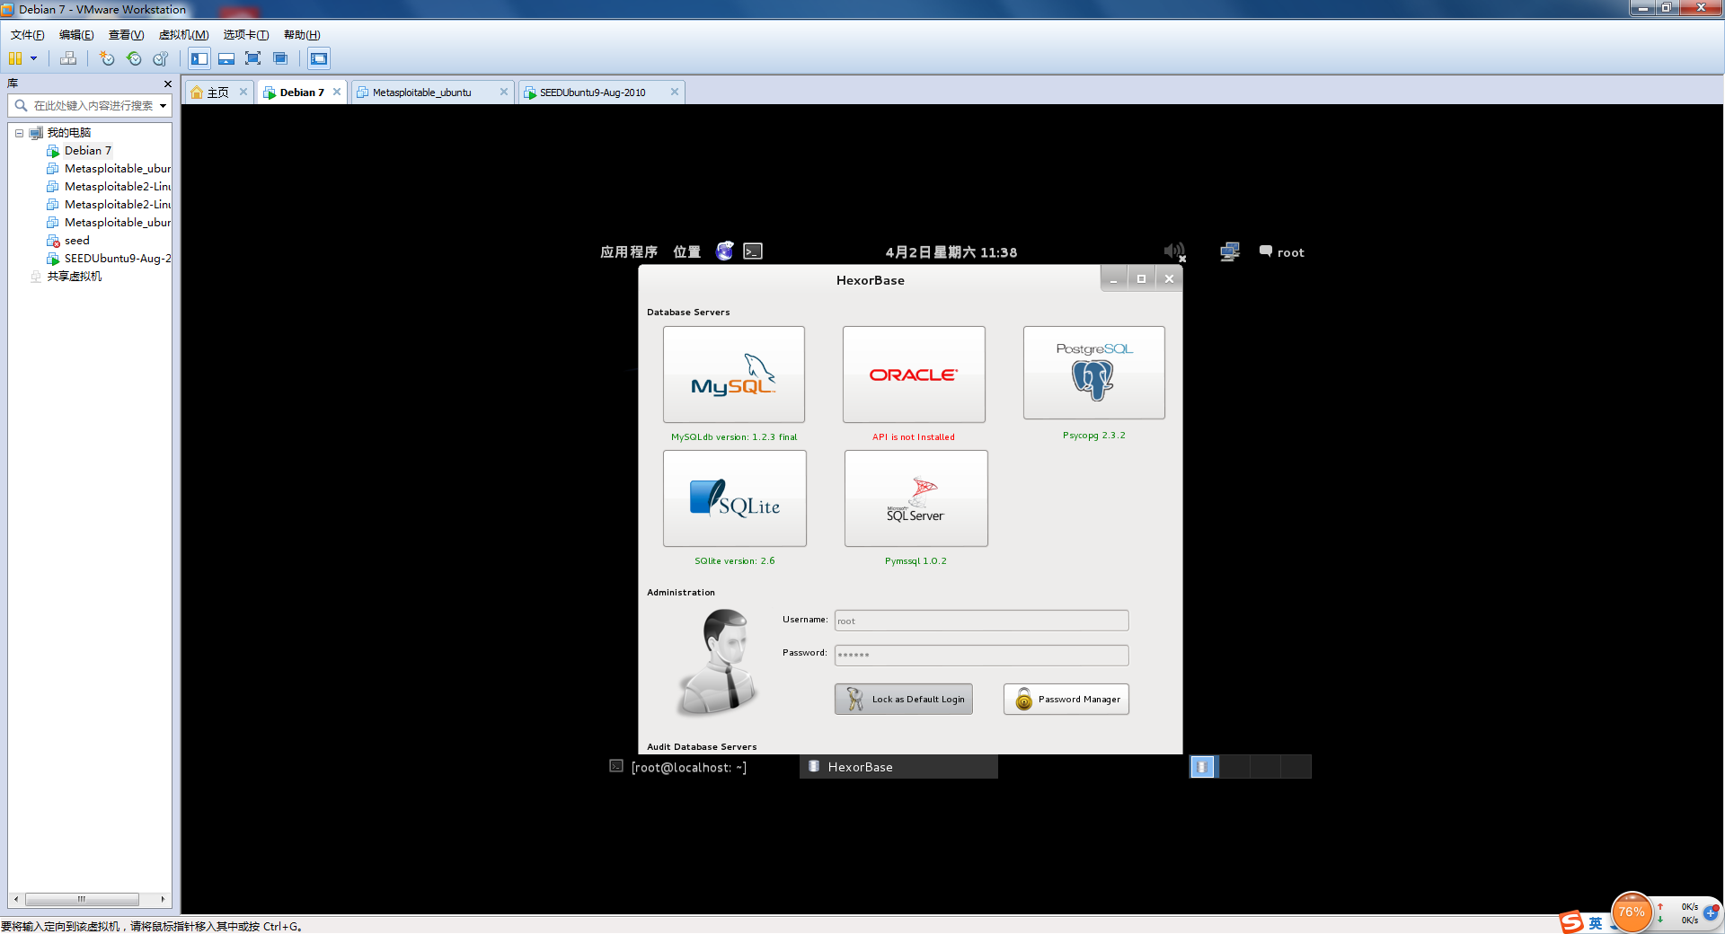Open the 文件(F) menu
This screenshot has height=934, width=1725.
click(x=27, y=35)
